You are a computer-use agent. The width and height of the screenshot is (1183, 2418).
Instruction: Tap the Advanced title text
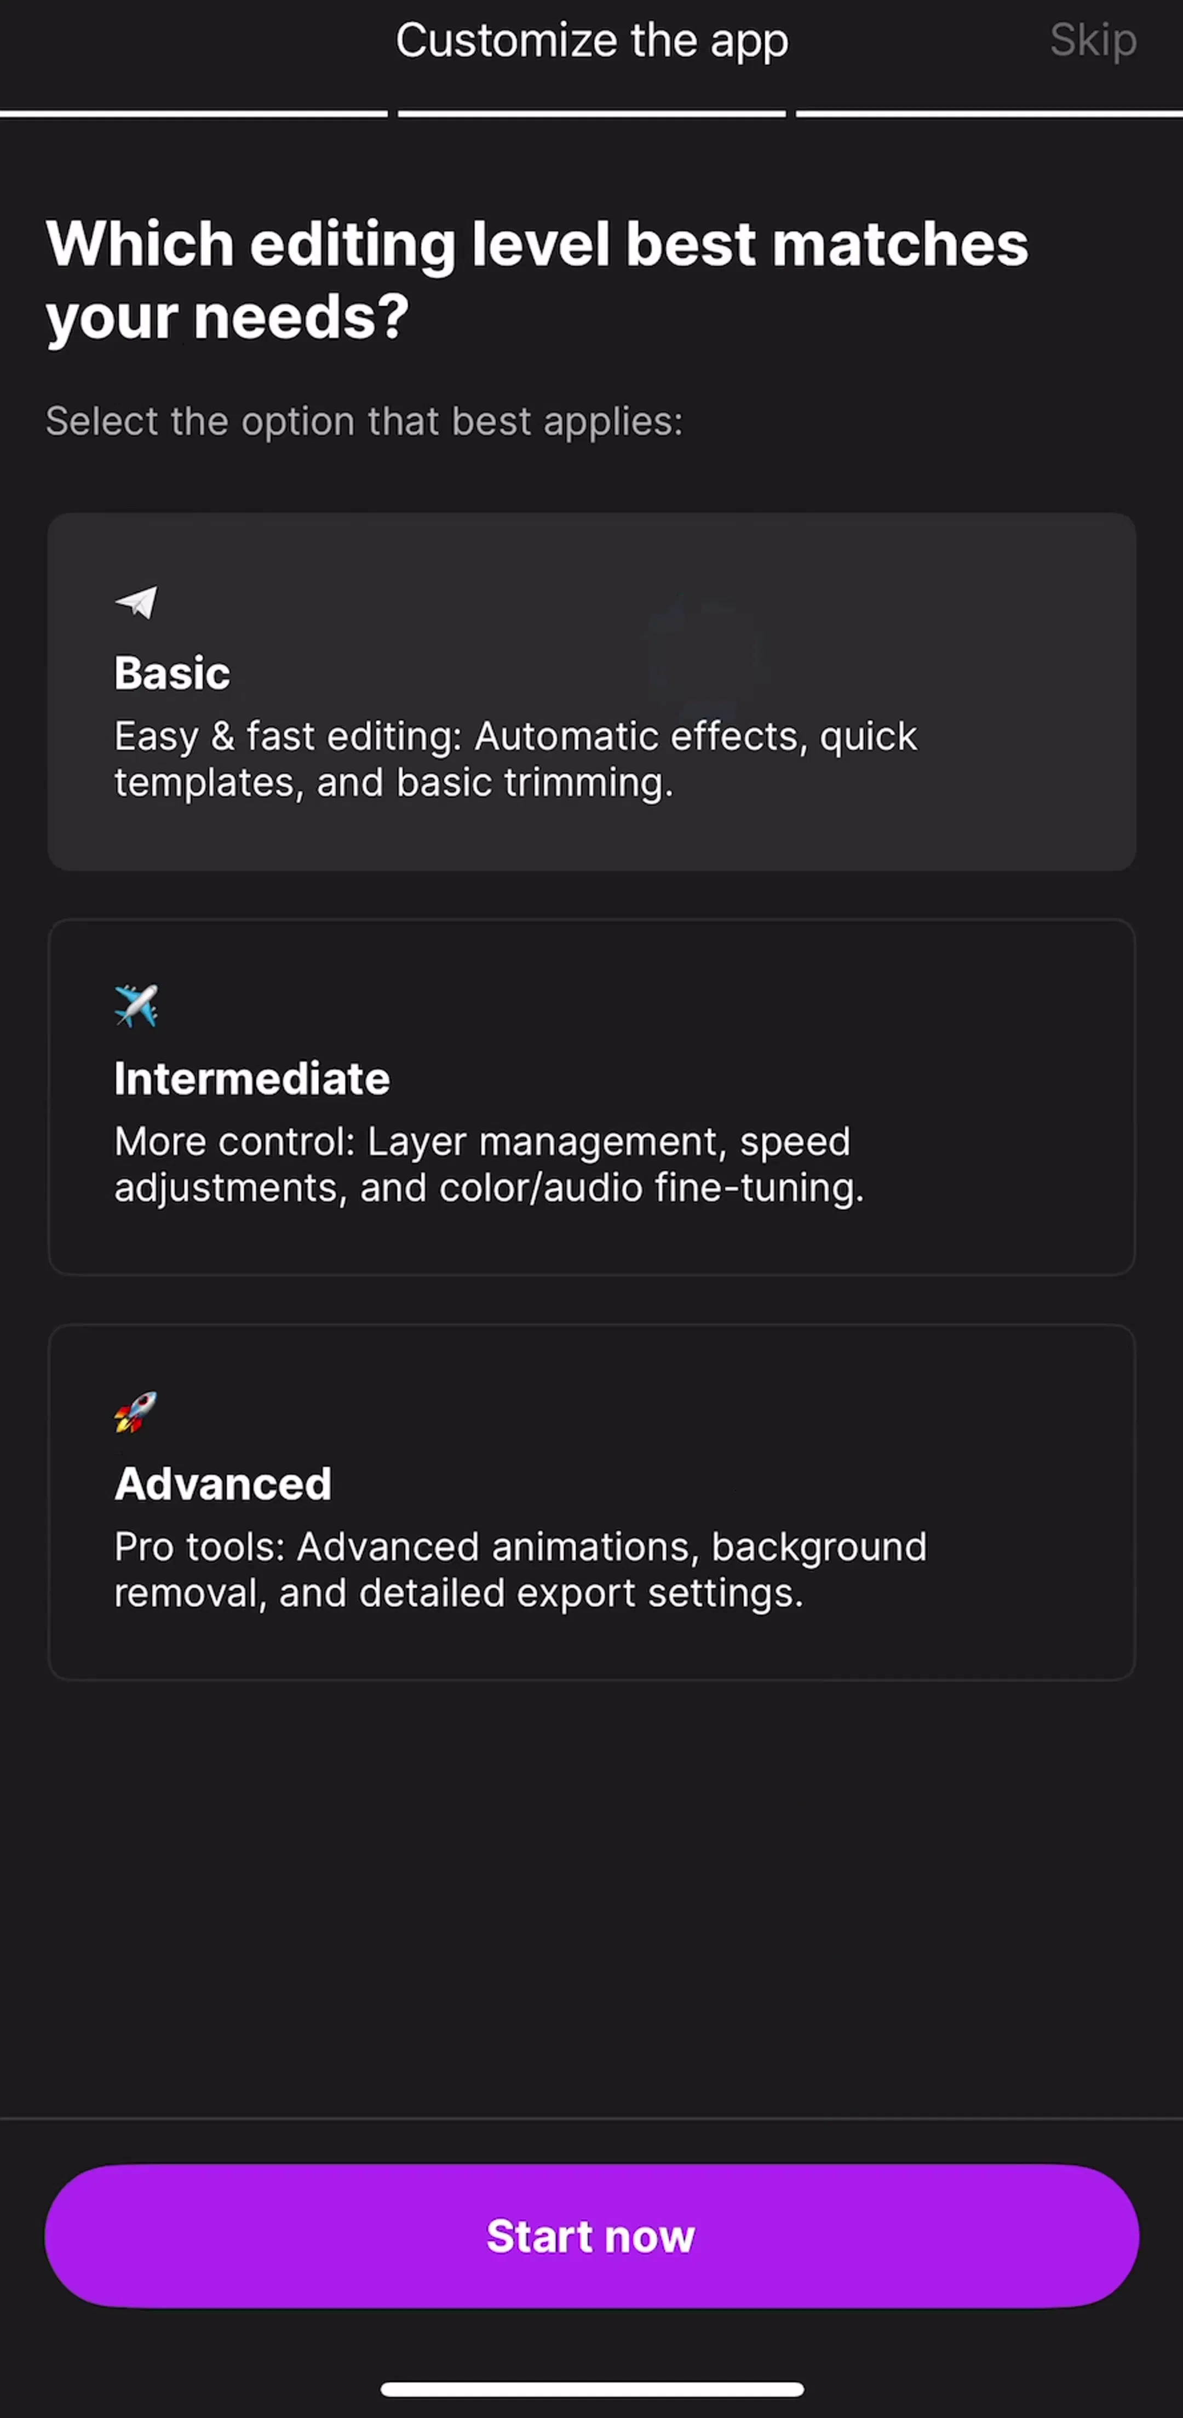click(222, 1484)
